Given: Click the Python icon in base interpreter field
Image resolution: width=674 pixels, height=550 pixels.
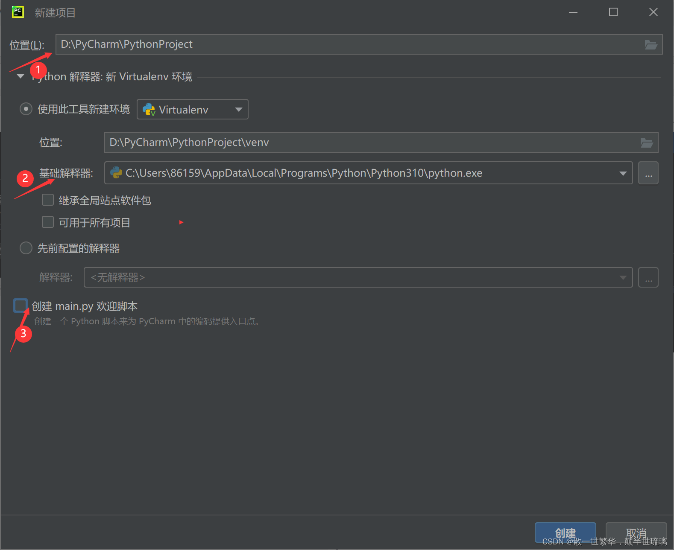Looking at the screenshot, I should point(116,173).
